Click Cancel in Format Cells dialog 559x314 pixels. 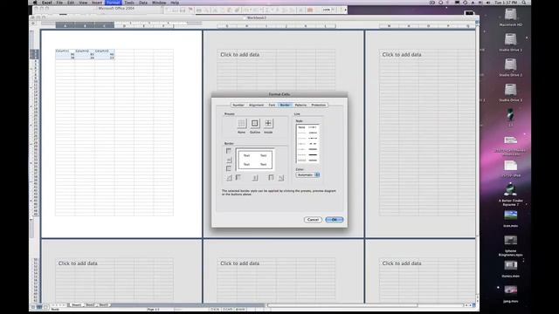point(313,220)
